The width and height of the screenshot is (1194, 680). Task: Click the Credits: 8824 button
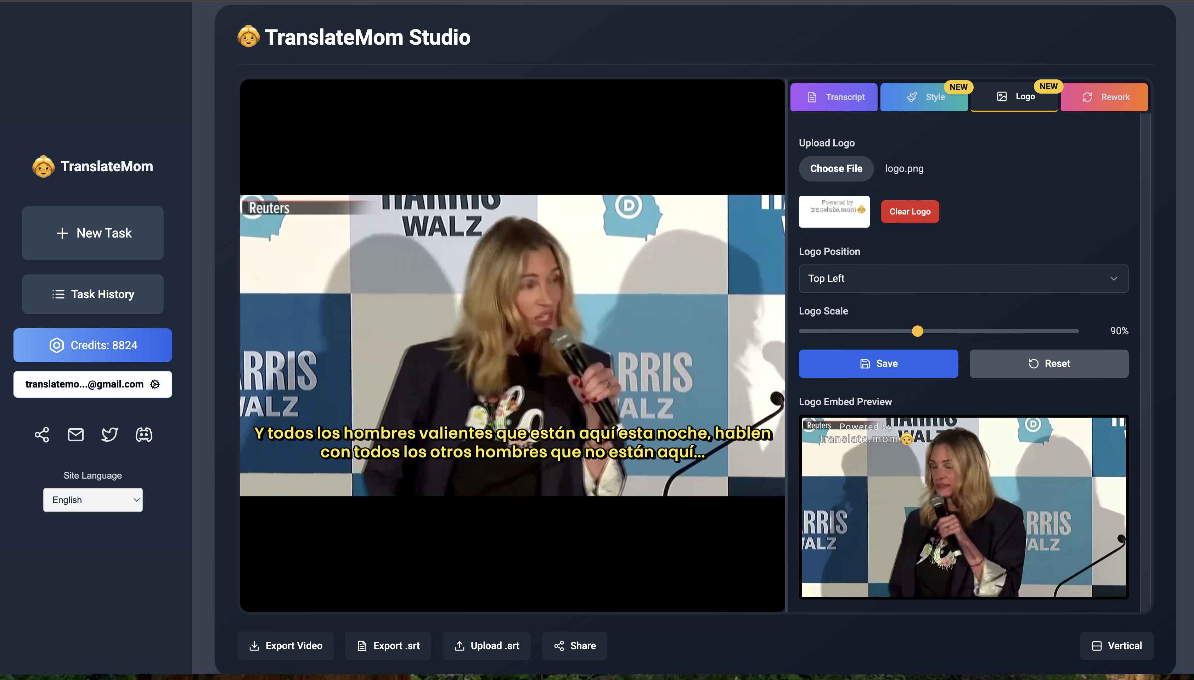click(93, 345)
